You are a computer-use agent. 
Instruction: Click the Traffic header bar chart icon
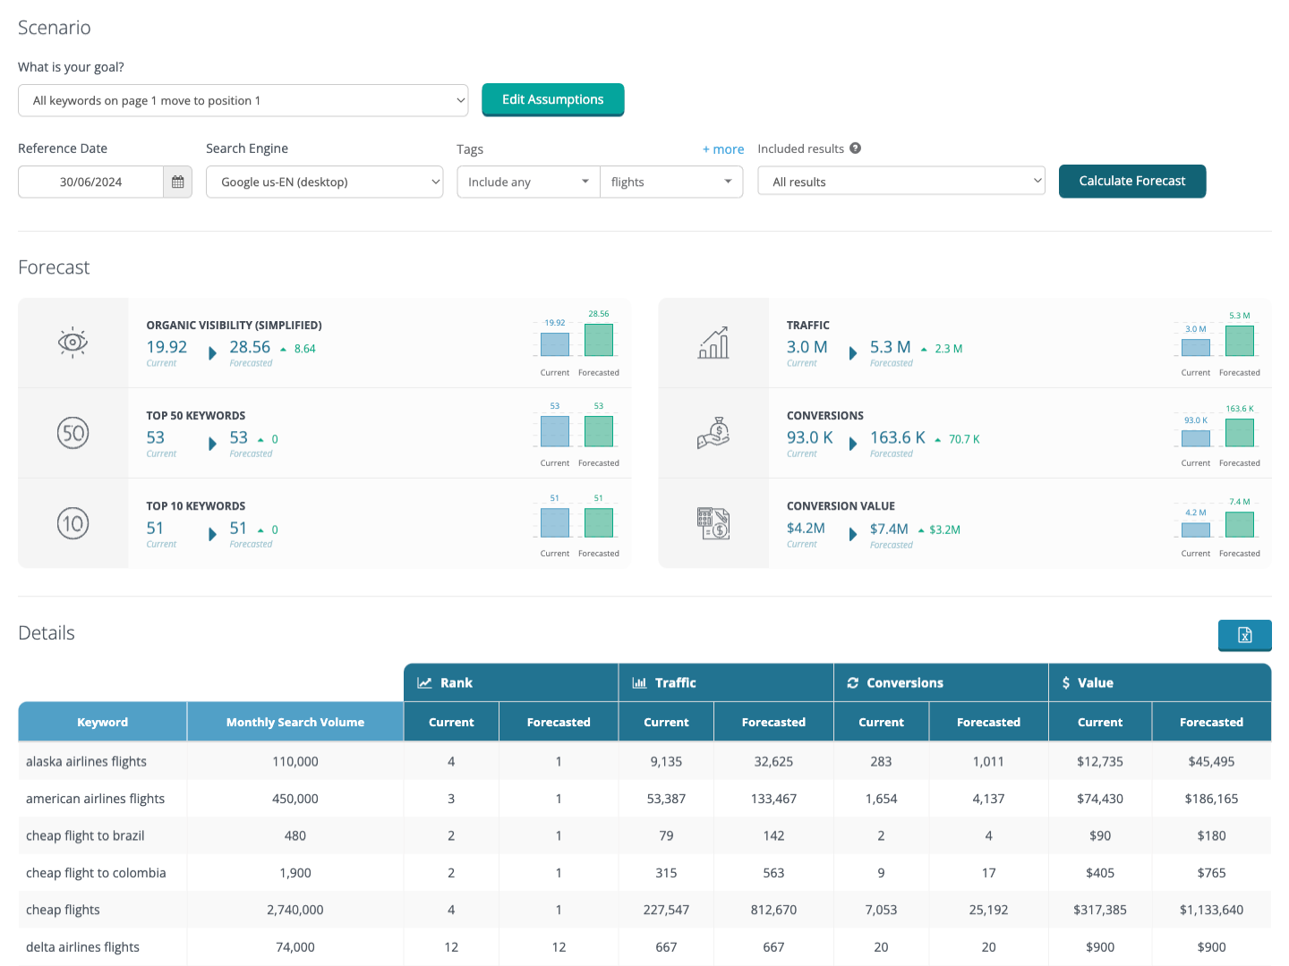[639, 682]
